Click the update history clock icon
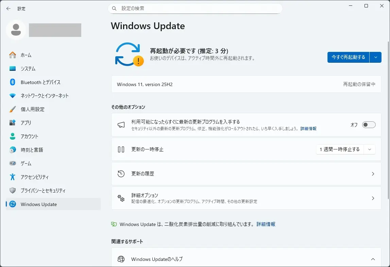 [121, 174]
